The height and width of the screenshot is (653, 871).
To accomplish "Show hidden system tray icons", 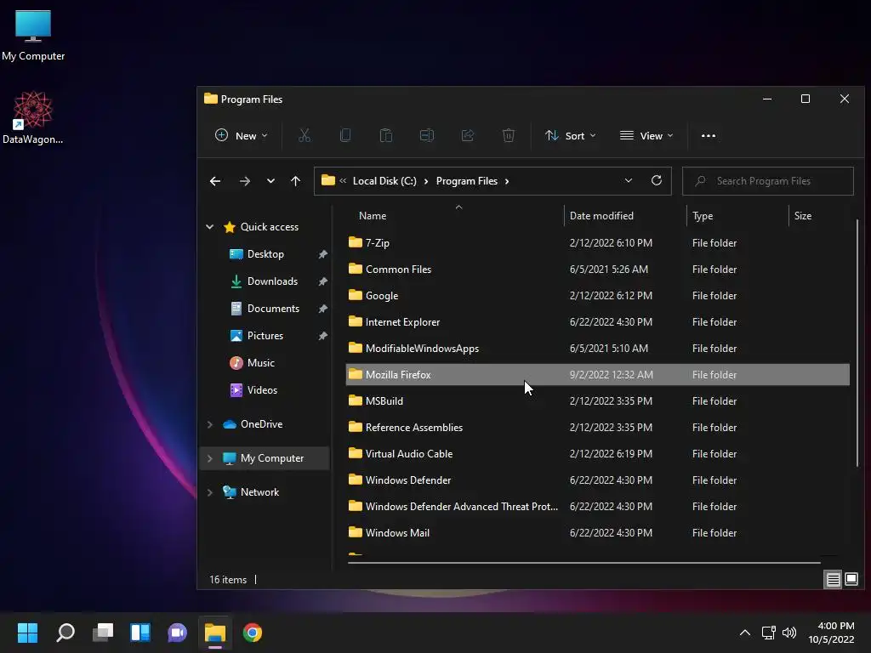I will 745,633.
